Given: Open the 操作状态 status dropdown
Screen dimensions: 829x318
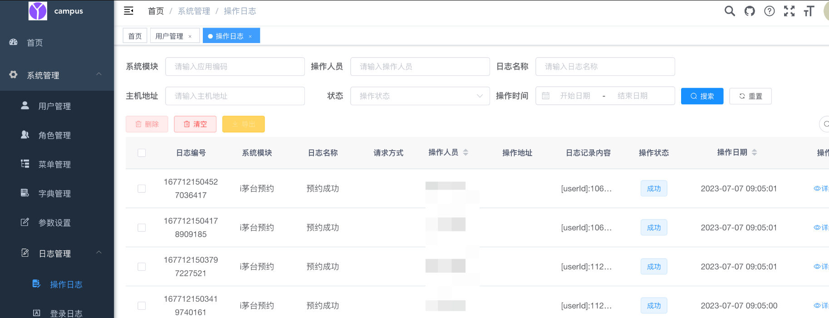Looking at the screenshot, I should click(x=420, y=96).
